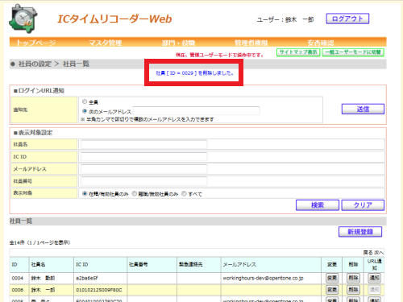
Task: Select 在籍/有効社員のみ radio button
Action: [x=85, y=193]
